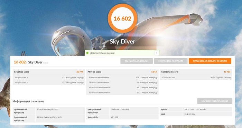The height and width of the screenshot is (128, 242).
Task: Click the 96 потоков выполнения row
Action: (x=122, y=92)
